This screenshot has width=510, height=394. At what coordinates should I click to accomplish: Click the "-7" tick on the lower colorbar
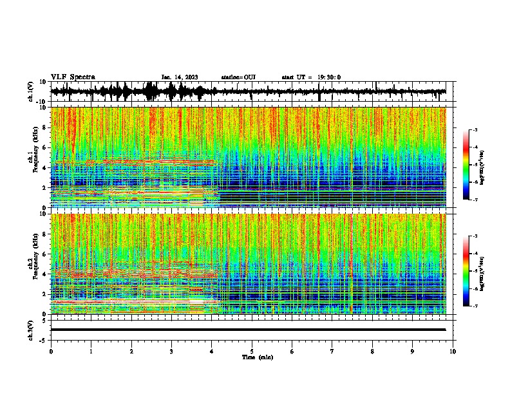click(475, 306)
